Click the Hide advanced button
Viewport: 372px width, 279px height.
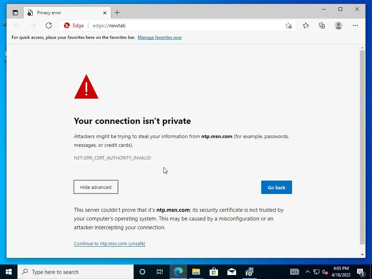(96, 187)
